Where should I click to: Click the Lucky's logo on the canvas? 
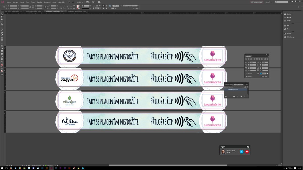(69, 101)
